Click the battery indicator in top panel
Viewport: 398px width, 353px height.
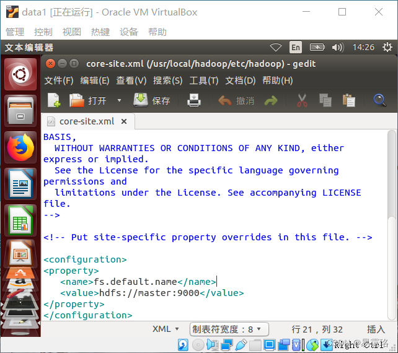tap(317, 47)
